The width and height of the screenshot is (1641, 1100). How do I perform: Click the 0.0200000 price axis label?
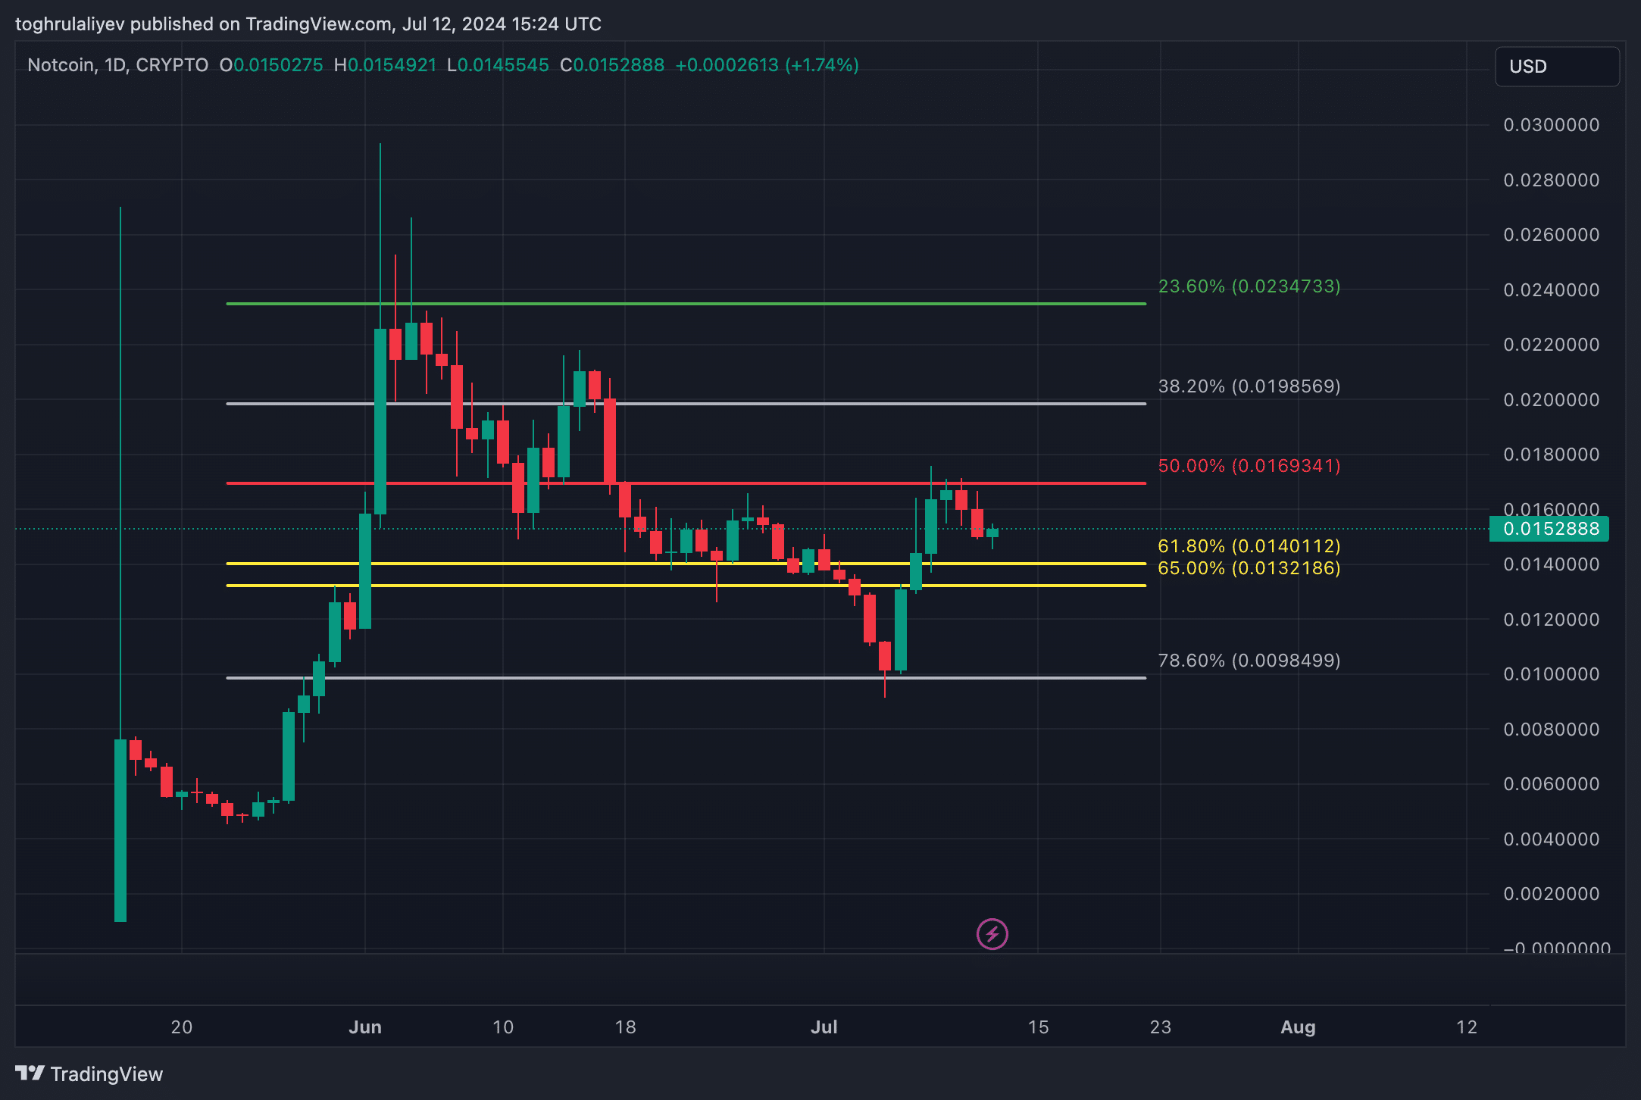click(1552, 400)
